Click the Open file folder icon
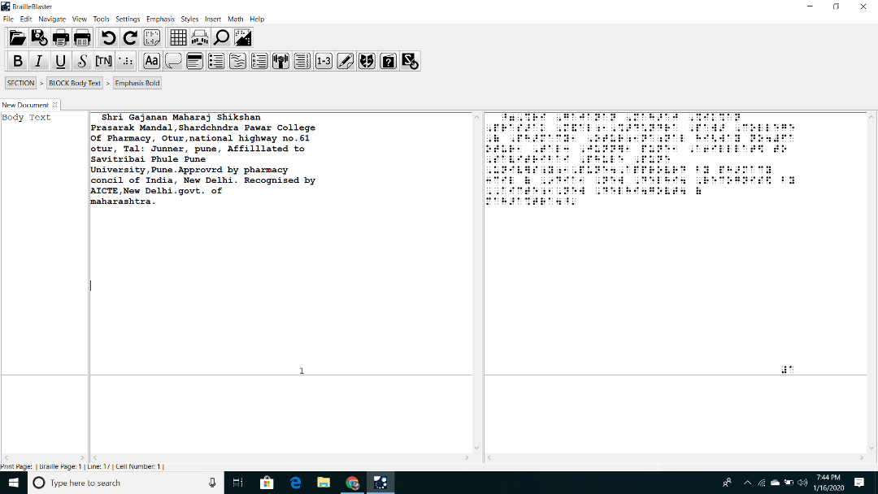Image resolution: width=878 pixels, height=494 pixels. click(x=17, y=37)
